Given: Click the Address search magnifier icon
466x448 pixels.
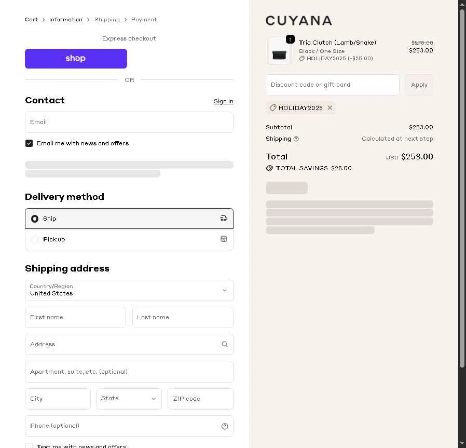Looking at the screenshot, I should click(x=225, y=344).
